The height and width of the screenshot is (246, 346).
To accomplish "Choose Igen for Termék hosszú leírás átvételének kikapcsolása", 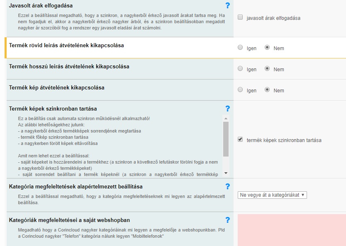I will (x=240, y=69).
